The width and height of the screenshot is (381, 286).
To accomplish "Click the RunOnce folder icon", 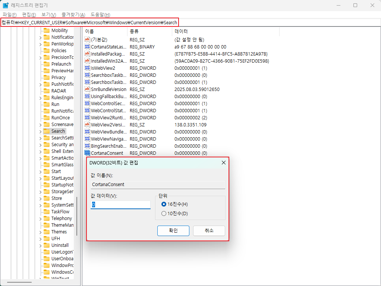I will tap(47, 117).
